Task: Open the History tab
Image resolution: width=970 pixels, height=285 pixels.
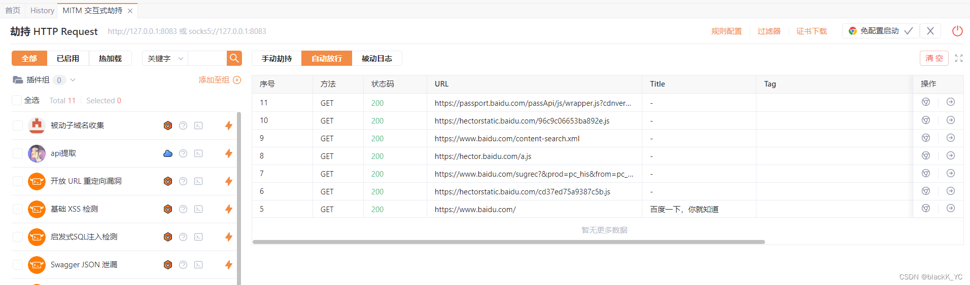Action: (x=42, y=10)
